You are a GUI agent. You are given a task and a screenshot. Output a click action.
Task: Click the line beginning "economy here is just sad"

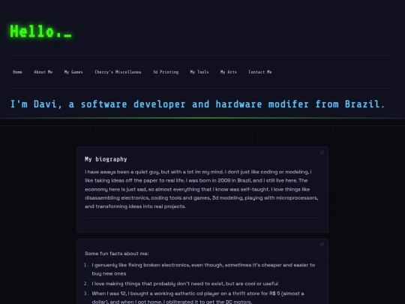[197, 189]
